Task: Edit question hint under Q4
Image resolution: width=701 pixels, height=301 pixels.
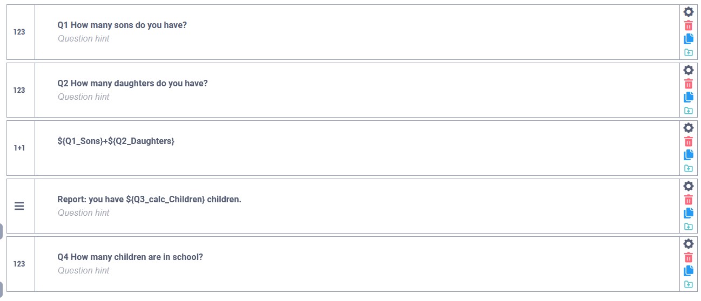Action: point(84,271)
